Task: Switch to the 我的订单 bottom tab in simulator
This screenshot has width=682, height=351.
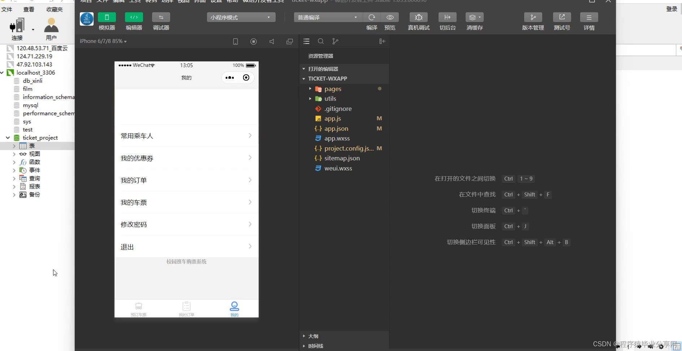Action: (186, 309)
